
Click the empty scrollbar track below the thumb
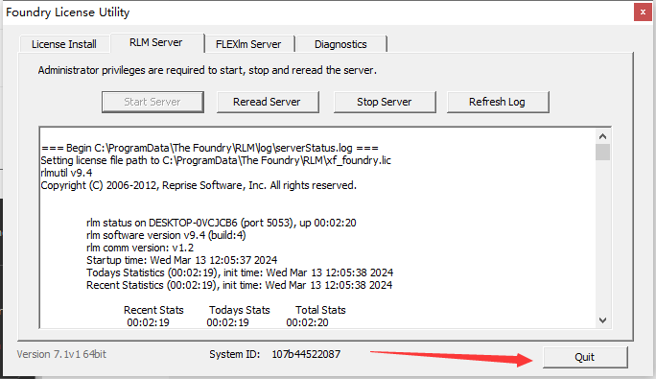(x=602, y=237)
